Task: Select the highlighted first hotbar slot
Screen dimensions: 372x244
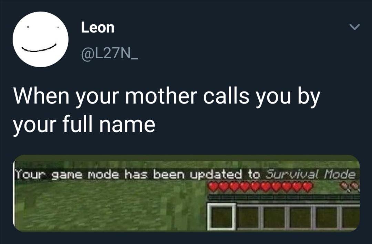Action: pyautogui.click(x=222, y=217)
